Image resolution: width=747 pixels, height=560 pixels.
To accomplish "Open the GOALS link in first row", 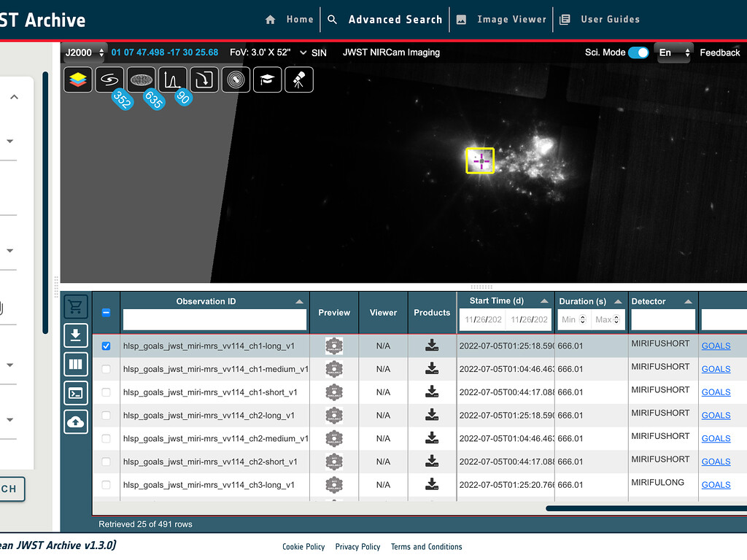I will point(716,346).
